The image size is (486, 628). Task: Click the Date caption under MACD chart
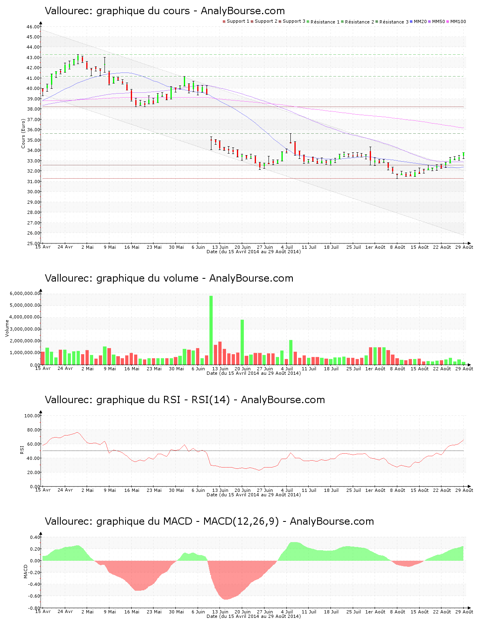[x=254, y=616]
